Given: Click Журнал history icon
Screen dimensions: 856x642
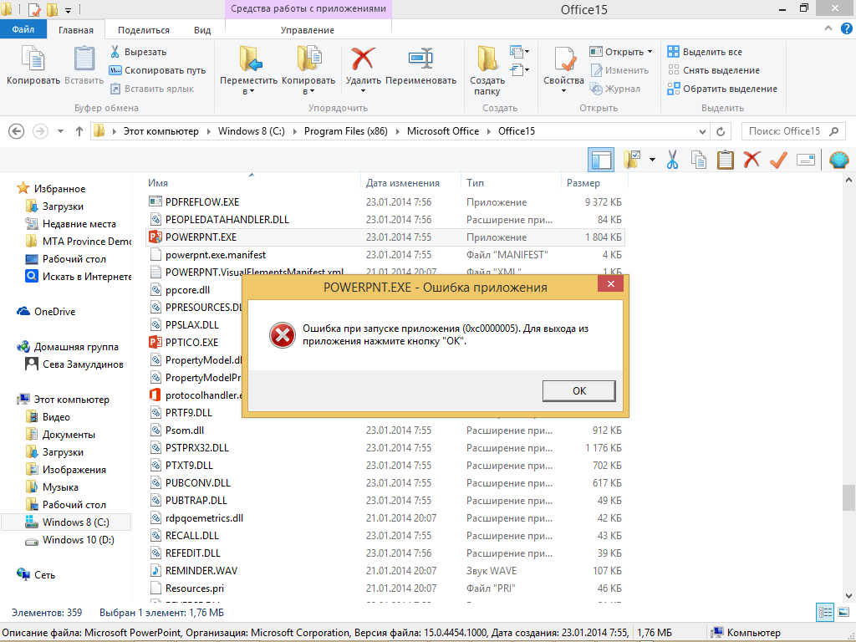Looking at the screenshot, I should point(596,89).
